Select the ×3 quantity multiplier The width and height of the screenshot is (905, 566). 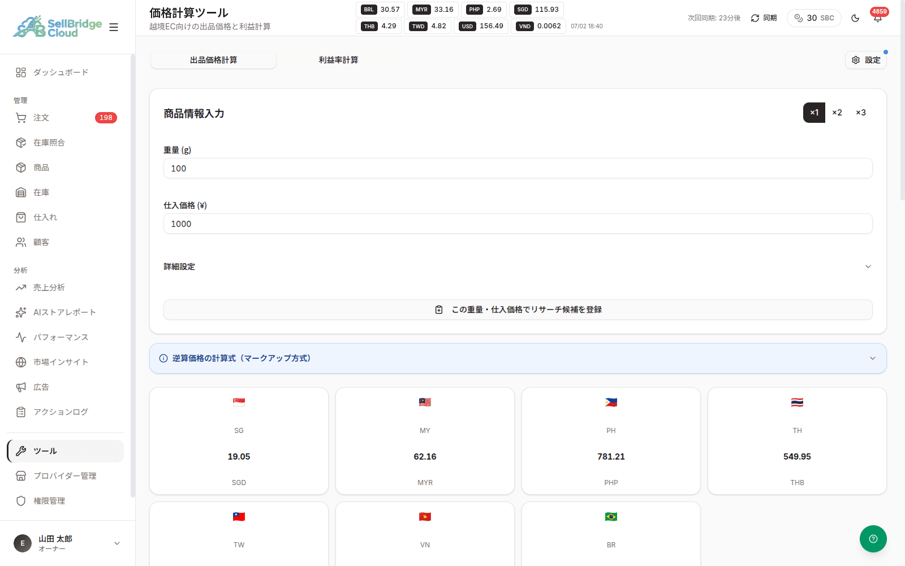coord(861,113)
